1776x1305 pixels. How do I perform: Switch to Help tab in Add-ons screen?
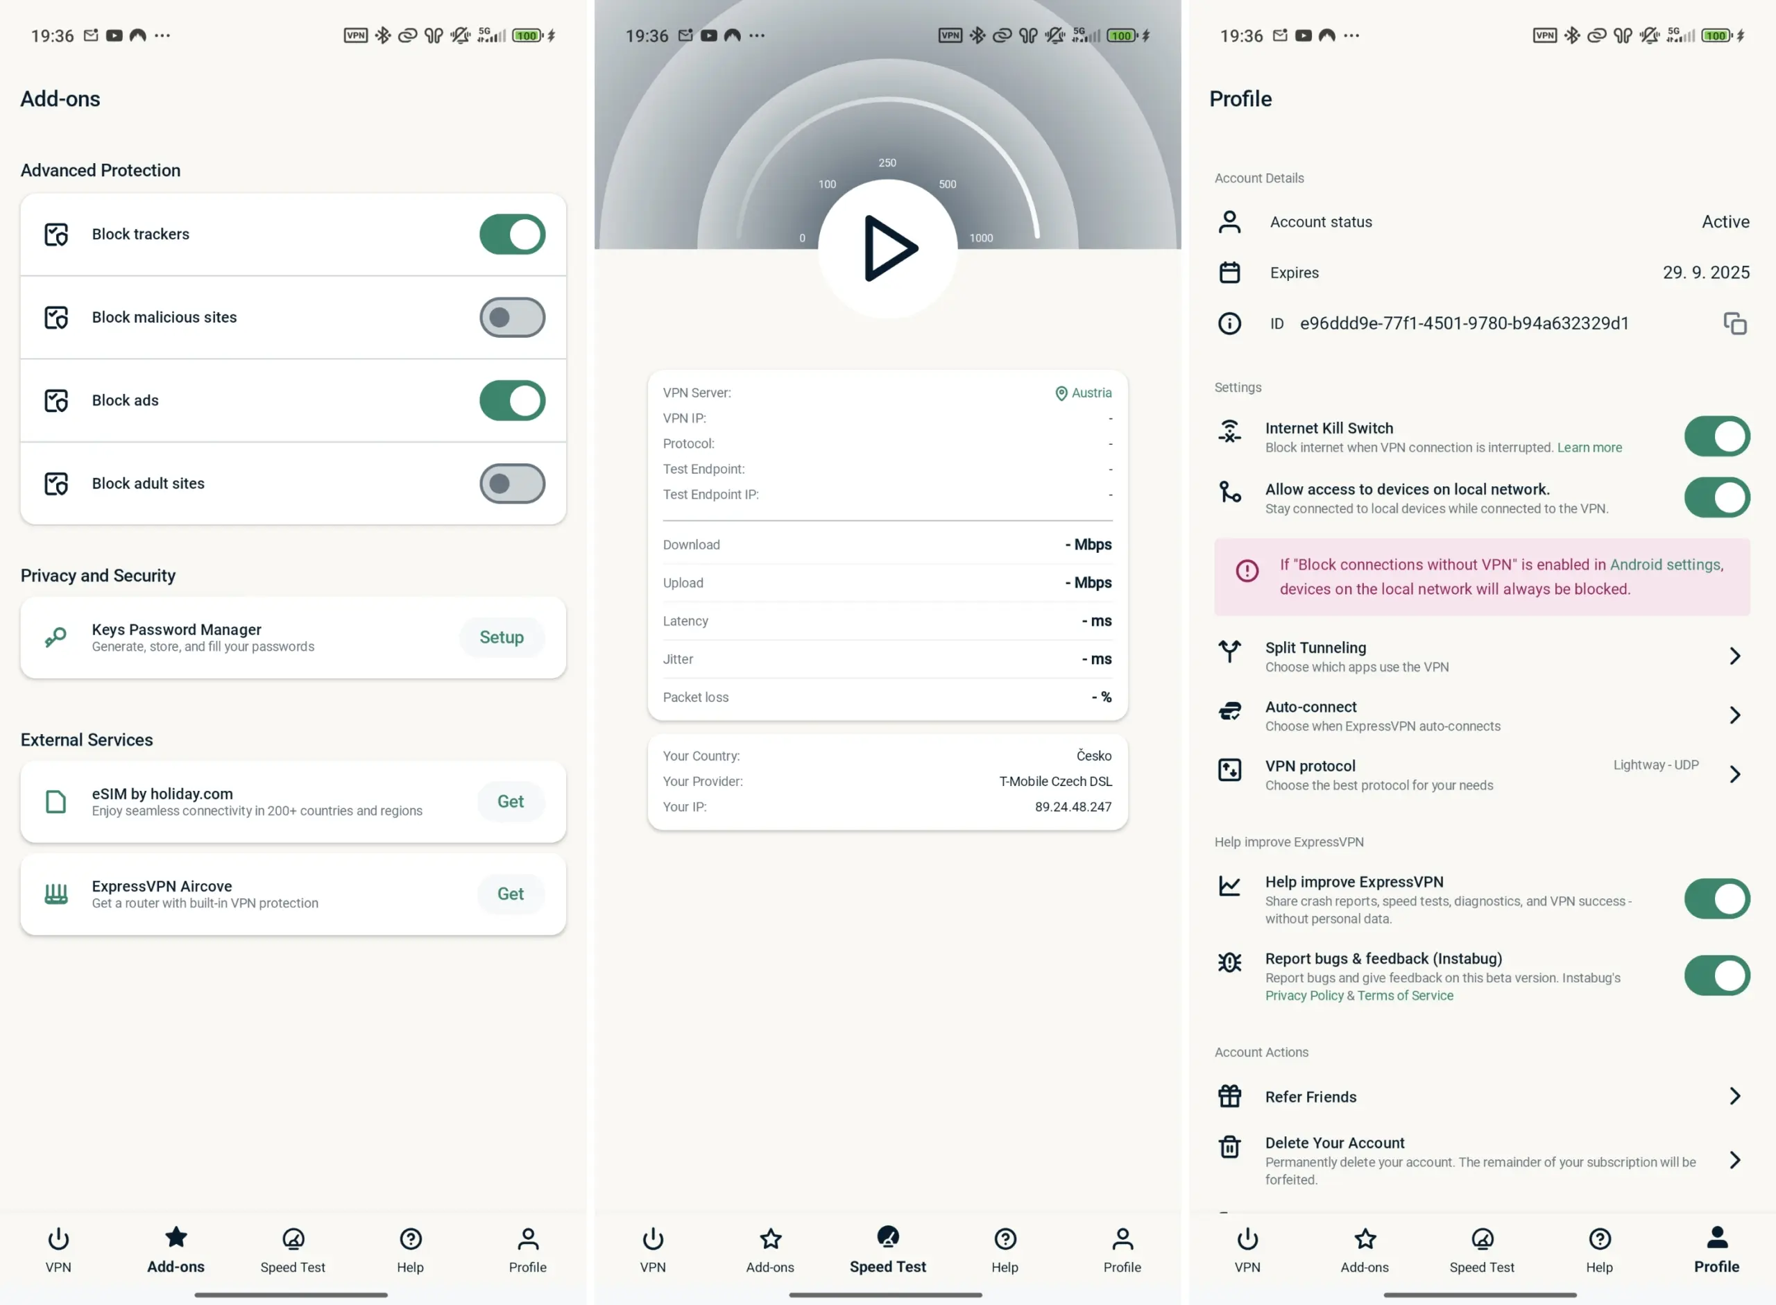coord(410,1249)
